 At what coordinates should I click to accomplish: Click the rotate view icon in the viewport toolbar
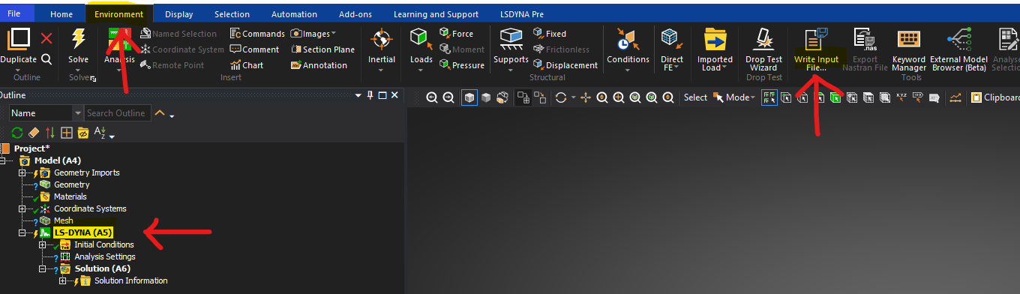tap(561, 97)
